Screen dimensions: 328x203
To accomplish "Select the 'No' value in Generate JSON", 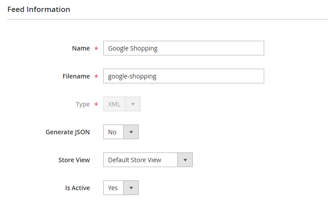I will point(113,132).
